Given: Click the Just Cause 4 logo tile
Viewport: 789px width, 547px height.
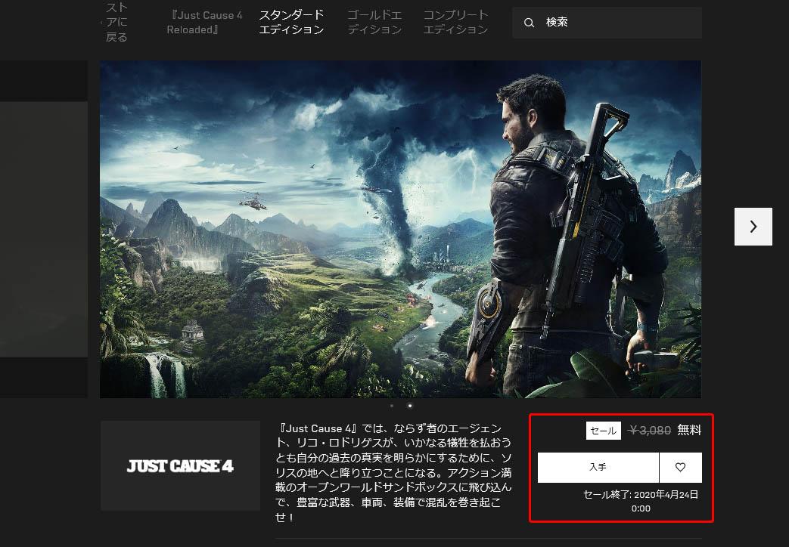Looking at the screenshot, I should (x=180, y=466).
